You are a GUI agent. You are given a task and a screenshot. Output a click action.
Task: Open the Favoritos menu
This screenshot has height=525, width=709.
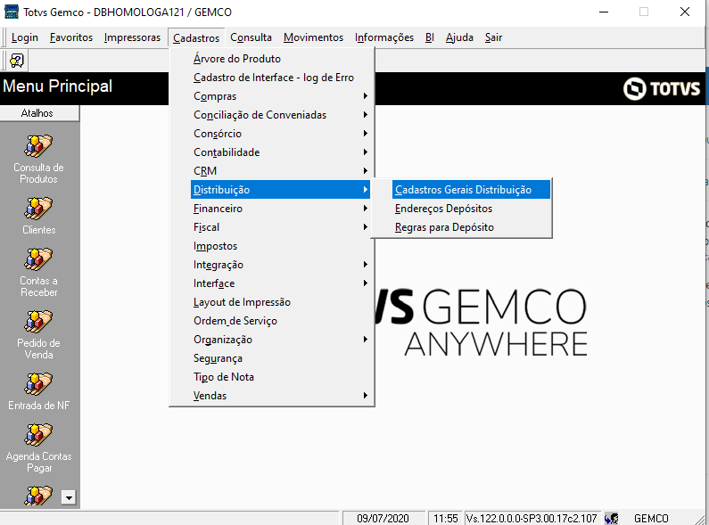click(x=71, y=37)
